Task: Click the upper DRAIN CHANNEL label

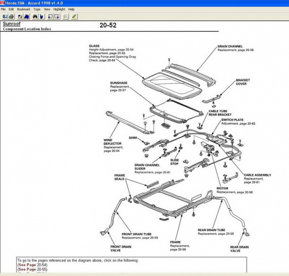Action: pyautogui.click(x=230, y=46)
